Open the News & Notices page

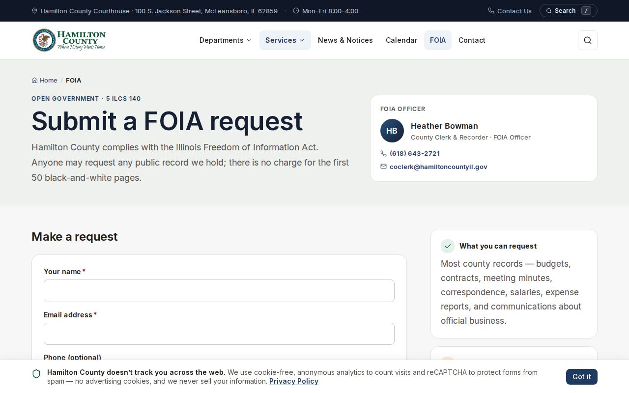[345, 40]
